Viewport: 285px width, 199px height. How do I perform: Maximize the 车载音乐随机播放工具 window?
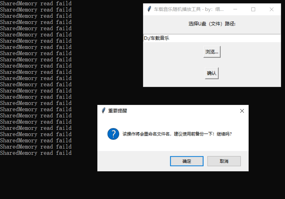pos(253,9)
